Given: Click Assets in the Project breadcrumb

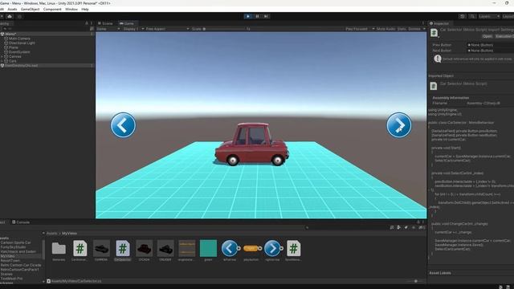Looking at the screenshot, I should pos(51,234).
